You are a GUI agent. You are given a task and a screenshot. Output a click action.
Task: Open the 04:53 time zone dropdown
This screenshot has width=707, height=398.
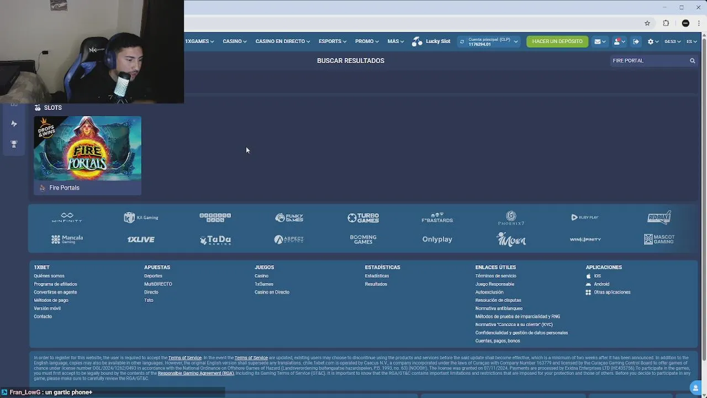pyautogui.click(x=672, y=41)
